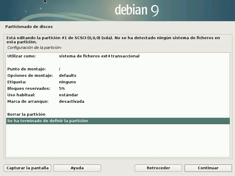Select the 'Bloques reservados' row
Viewport: 235px width, 176px height.
[118, 89]
